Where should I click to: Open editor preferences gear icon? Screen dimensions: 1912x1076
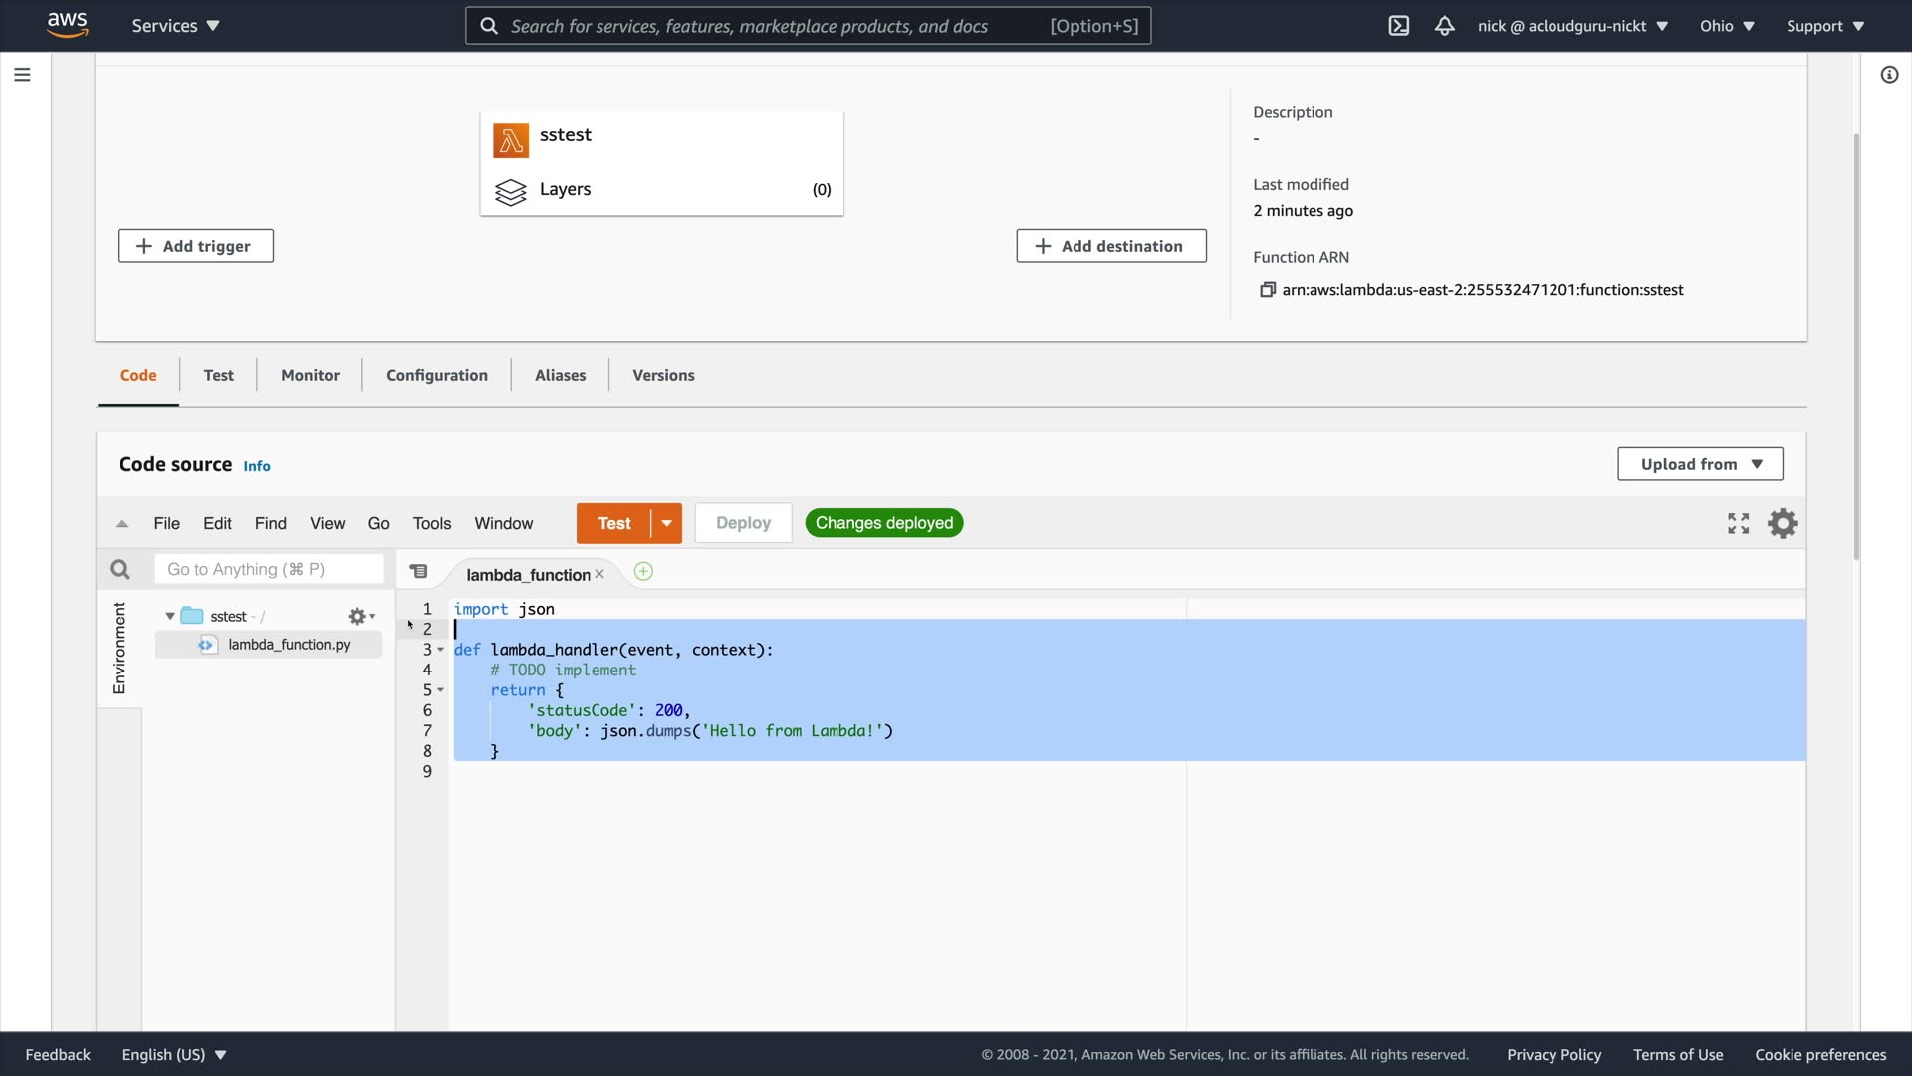[1782, 523]
